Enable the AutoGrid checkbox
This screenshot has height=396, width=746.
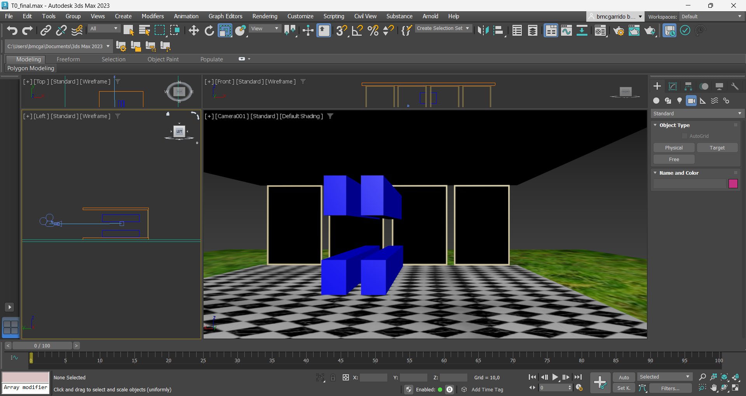[685, 136]
